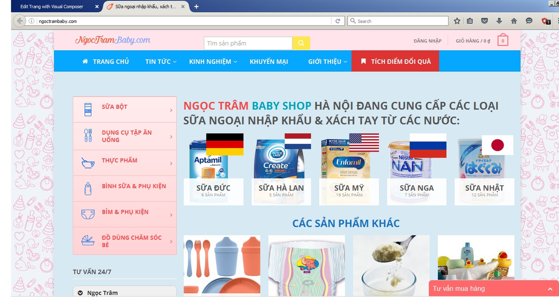The image size is (559, 297).
Task: Open the Firefox downloads arrow
Action: [x=499, y=21]
